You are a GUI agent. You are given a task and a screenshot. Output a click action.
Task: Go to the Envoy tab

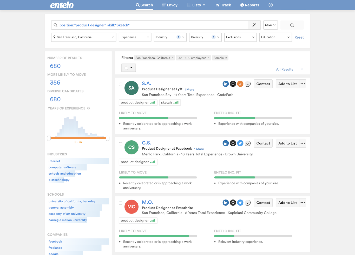170,5
